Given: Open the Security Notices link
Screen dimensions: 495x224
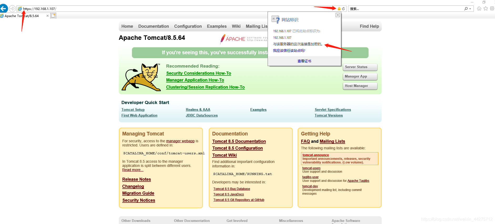Looking at the screenshot, I should [139, 200].
